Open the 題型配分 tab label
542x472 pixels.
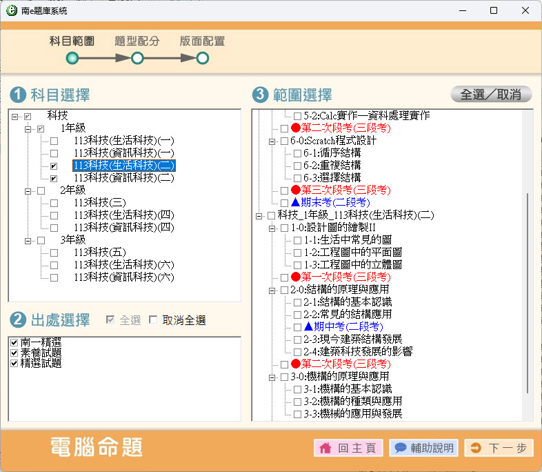coord(137,41)
